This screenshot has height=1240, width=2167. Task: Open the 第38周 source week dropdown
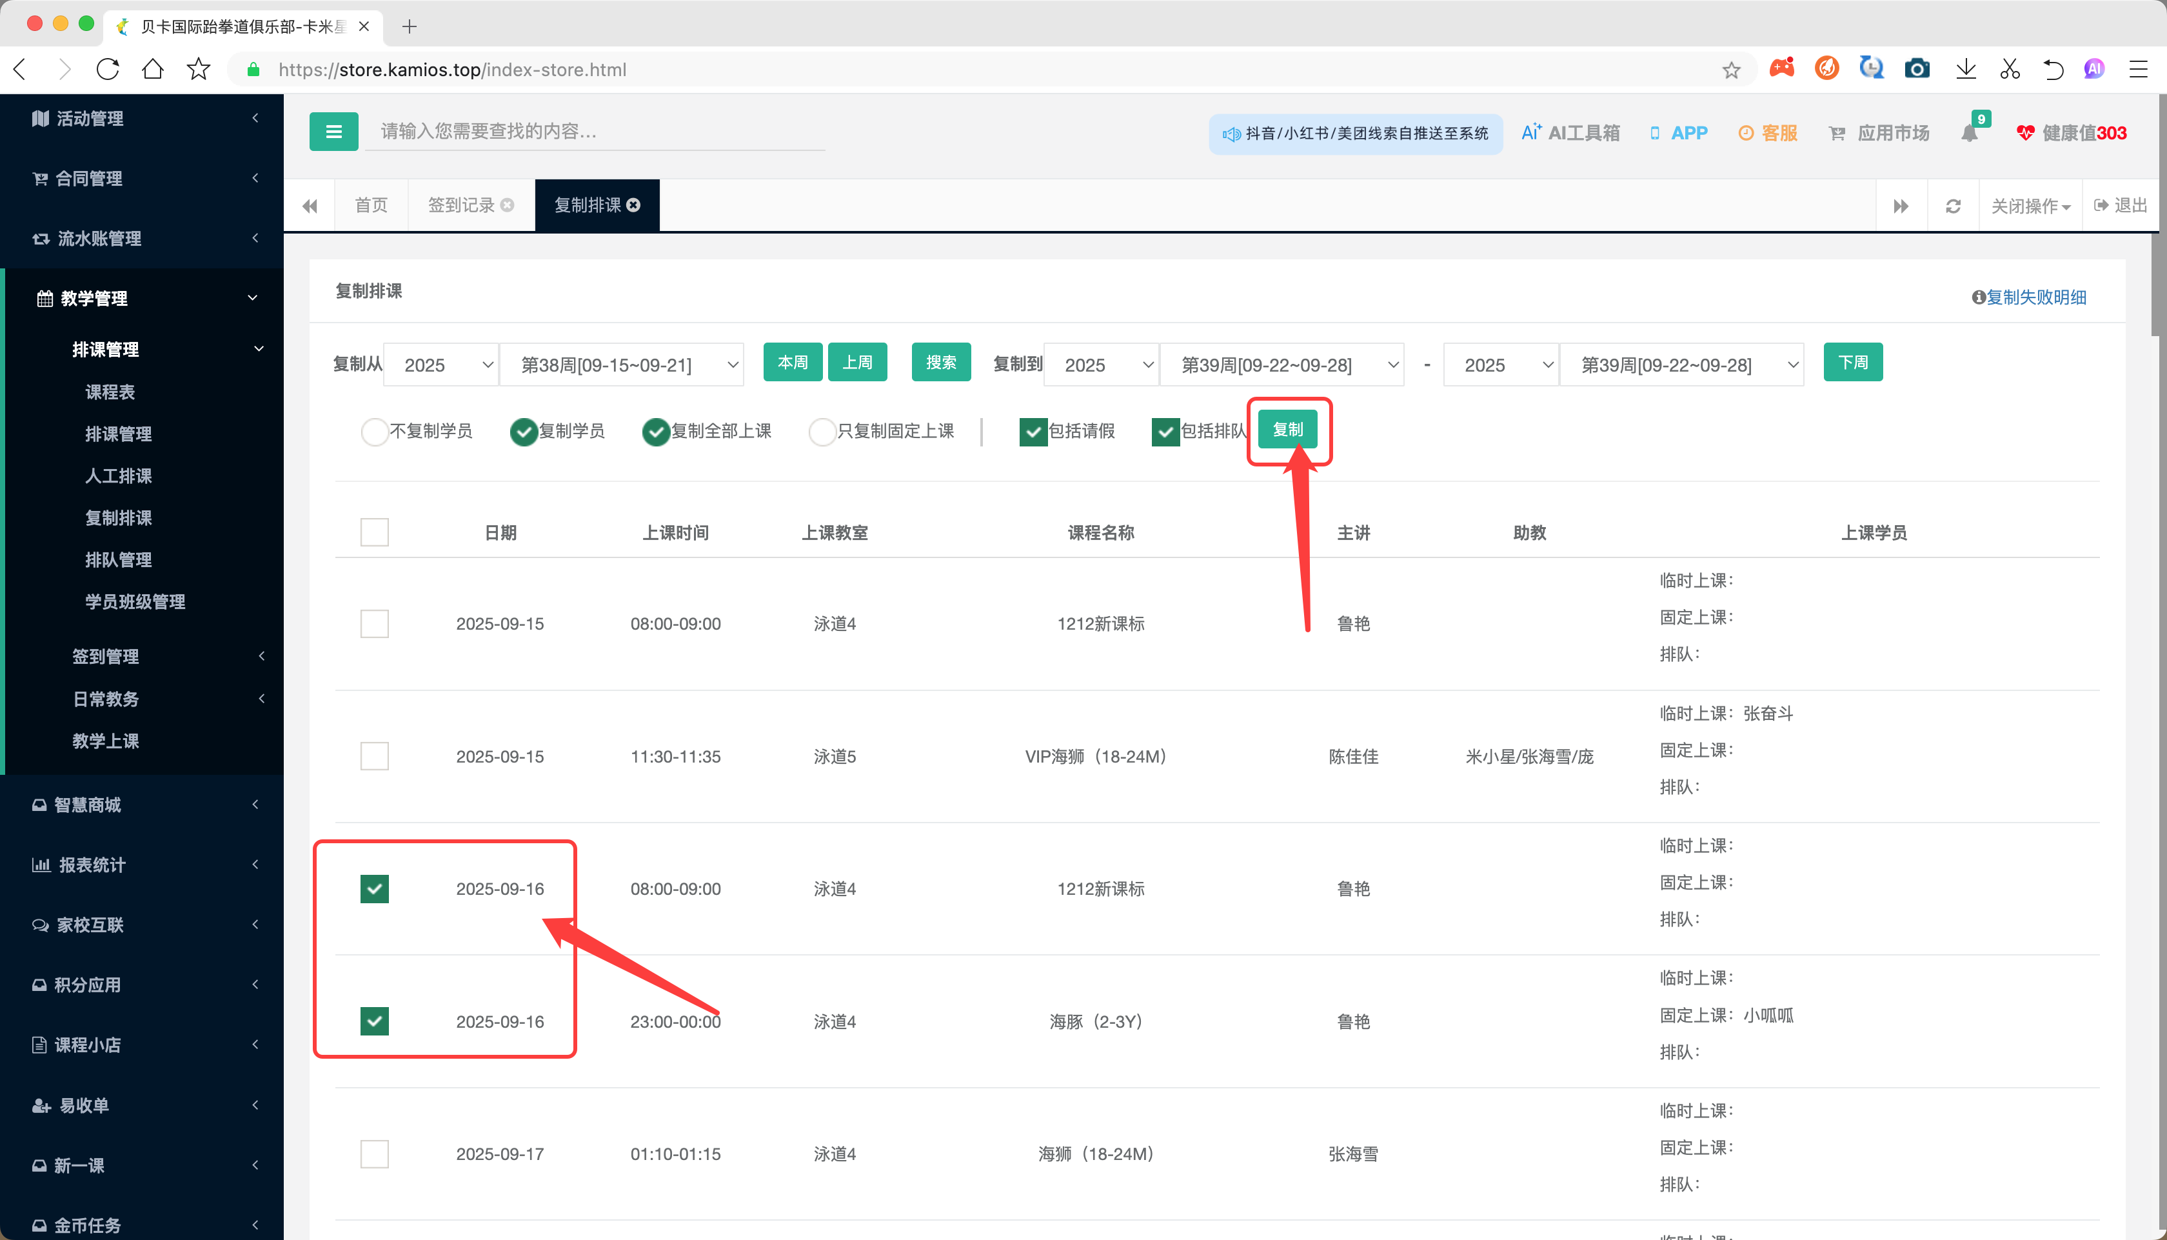[x=621, y=365]
